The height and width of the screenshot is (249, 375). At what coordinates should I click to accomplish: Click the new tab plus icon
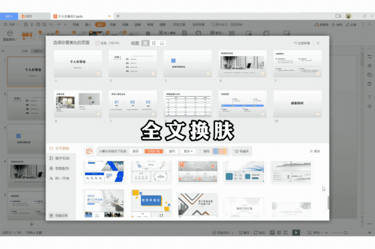click(118, 16)
